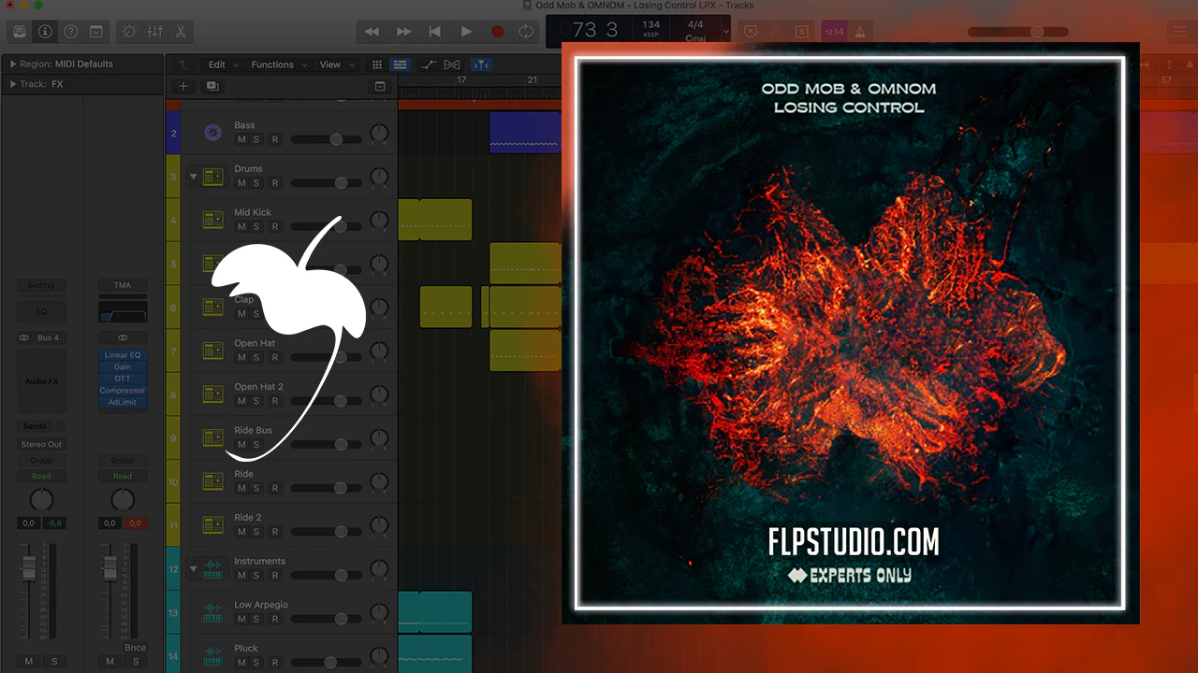Click the Low Arpegio track icon
Viewport: 1198px width, 673px height.
point(212,612)
